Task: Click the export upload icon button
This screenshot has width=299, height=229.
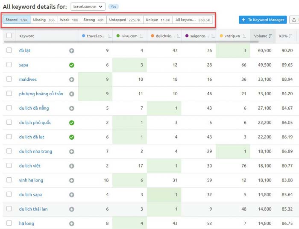Action: (294, 20)
